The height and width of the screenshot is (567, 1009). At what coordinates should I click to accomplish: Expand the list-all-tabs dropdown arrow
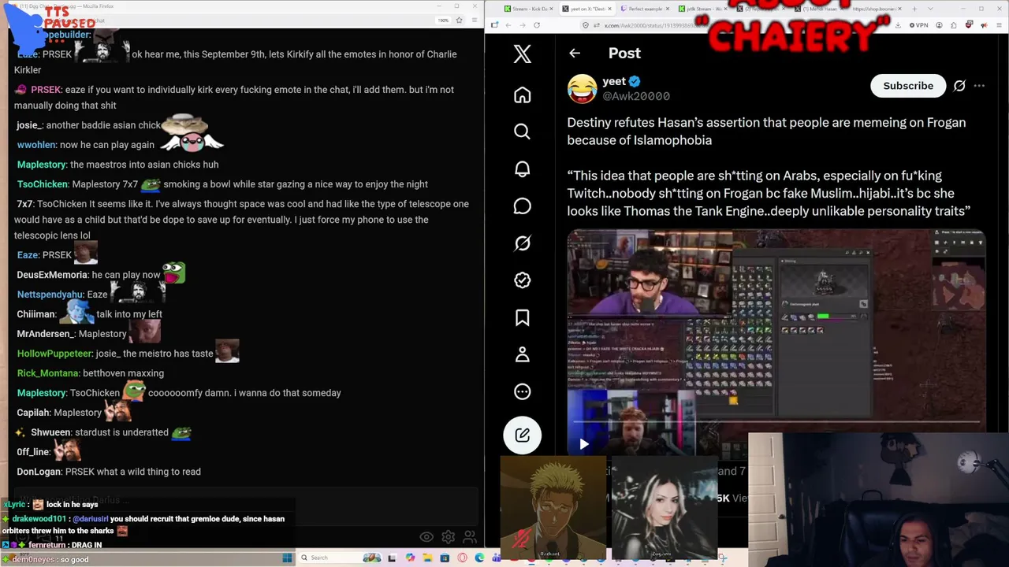(929, 9)
